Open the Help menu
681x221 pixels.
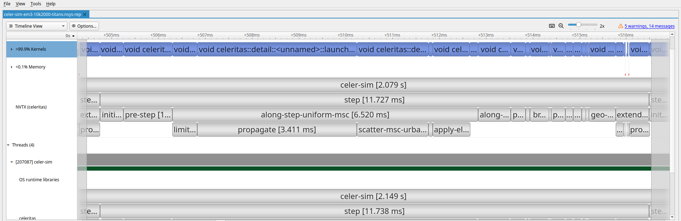pos(51,4)
